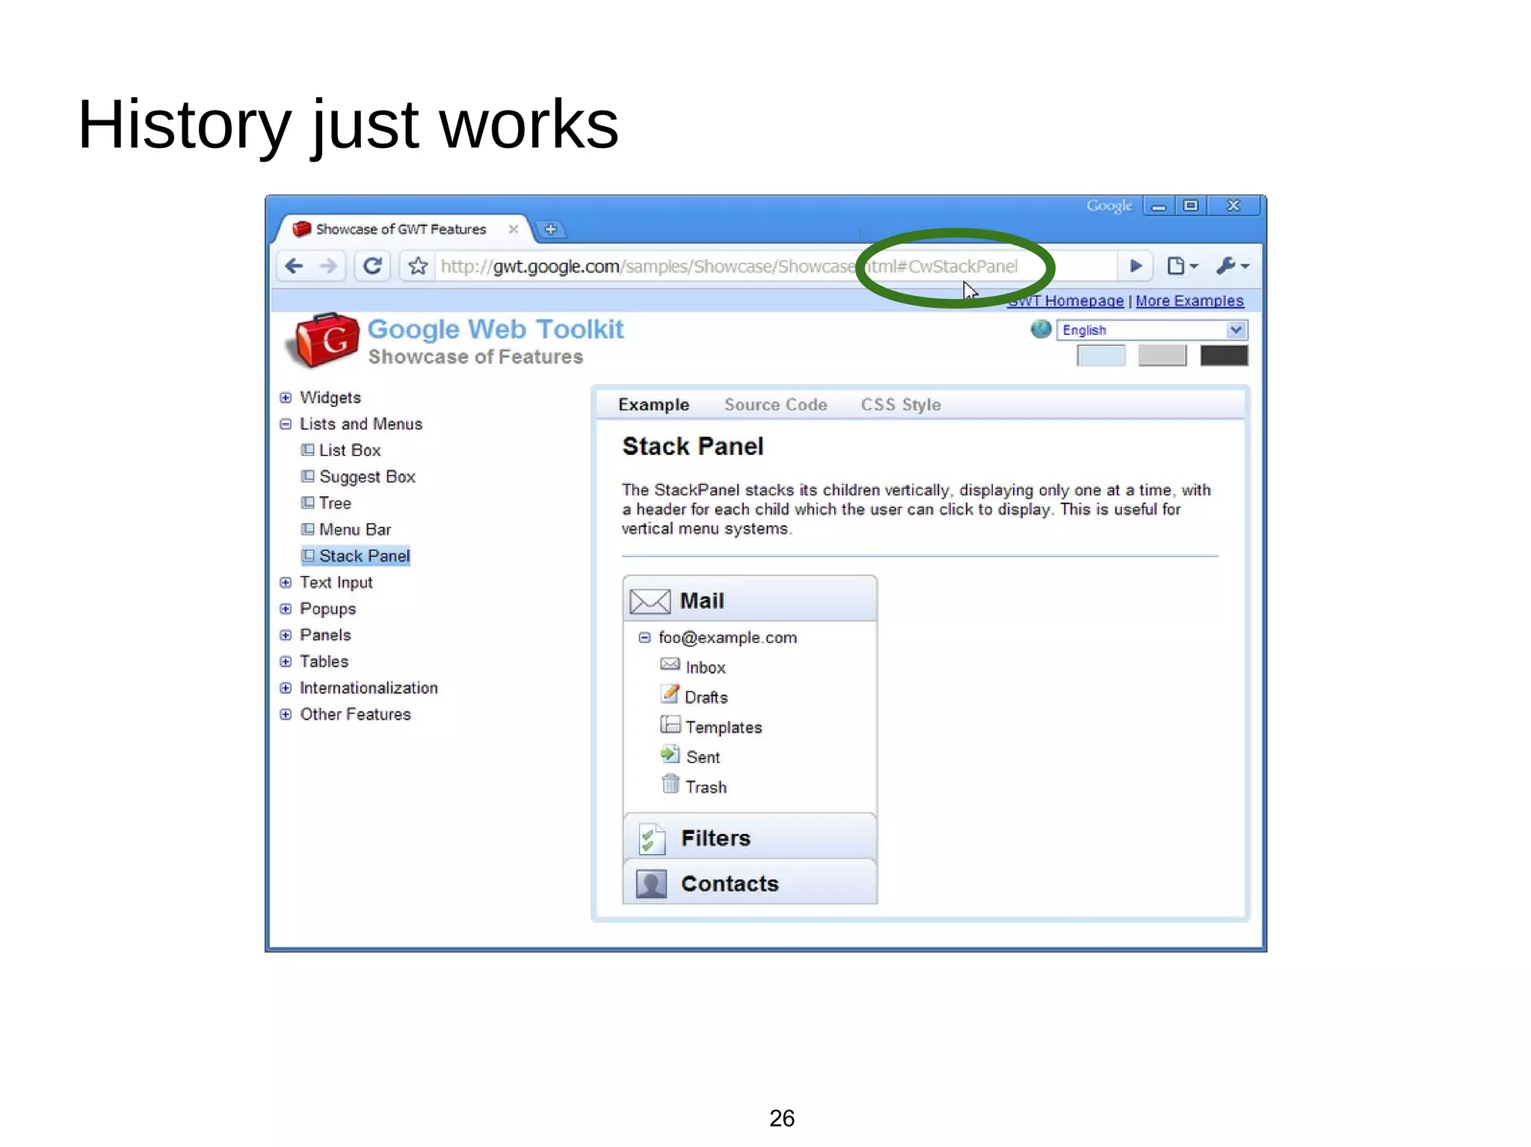Viewport: 1531px width, 1147px height.
Task: Open the Inbox folder
Action: click(x=705, y=668)
